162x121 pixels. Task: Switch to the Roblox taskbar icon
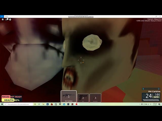coord(76,104)
